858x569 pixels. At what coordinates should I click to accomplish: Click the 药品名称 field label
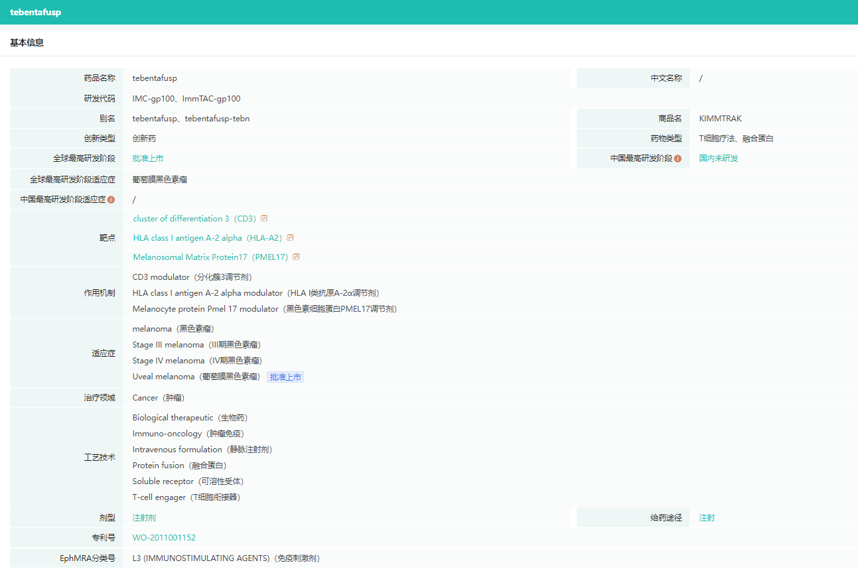[100, 78]
